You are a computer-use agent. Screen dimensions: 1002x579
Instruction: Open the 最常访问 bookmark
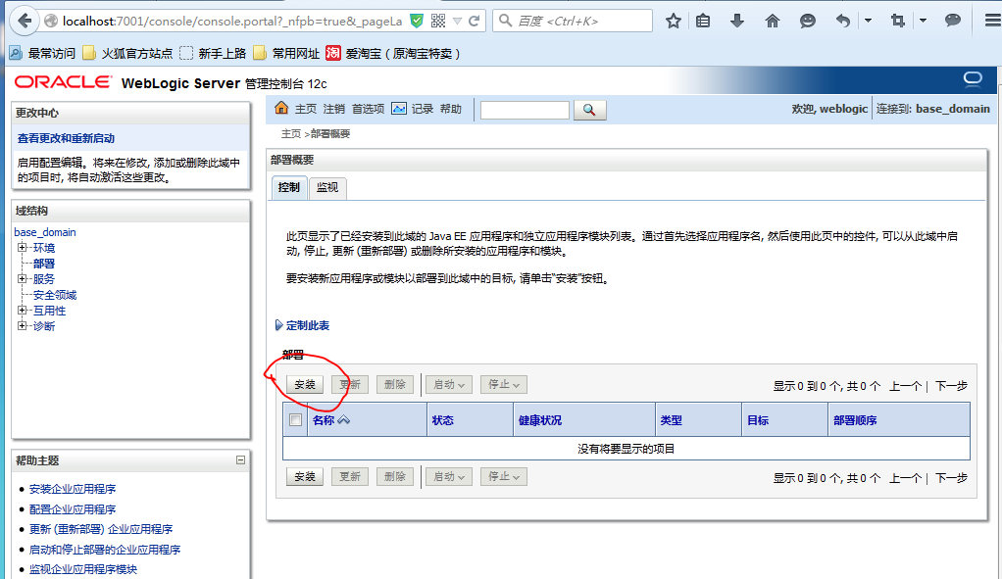[42, 54]
